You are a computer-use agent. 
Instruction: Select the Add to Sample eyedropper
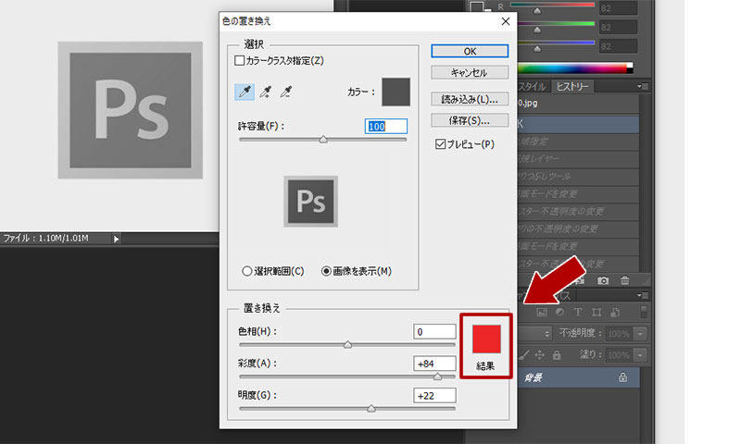[266, 92]
